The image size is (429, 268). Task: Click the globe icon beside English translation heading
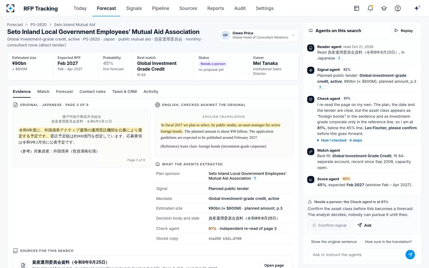[158, 105]
